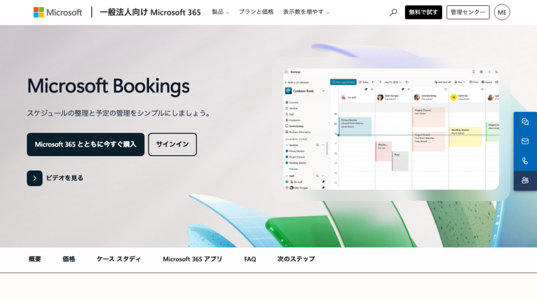Viewport: 537px width, 302px height.
Task: Switch to the Microsoft 365 アプリ tab
Action: pos(192,259)
